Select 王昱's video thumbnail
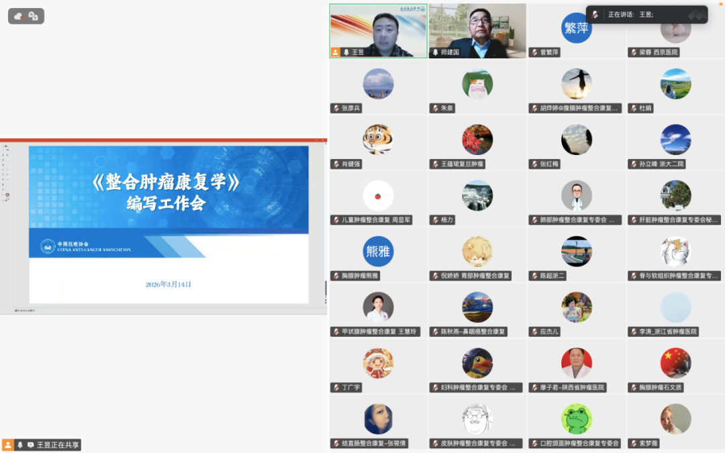 pyautogui.click(x=378, y=31)
